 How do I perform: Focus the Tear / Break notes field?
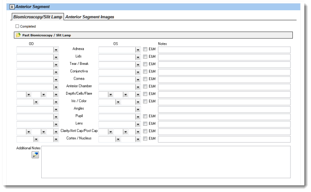pyautogui.click(x=224, y=65)
